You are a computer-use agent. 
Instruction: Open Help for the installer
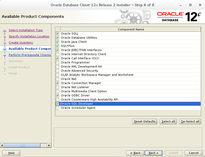pyautogui.click(x=11, y=153)
